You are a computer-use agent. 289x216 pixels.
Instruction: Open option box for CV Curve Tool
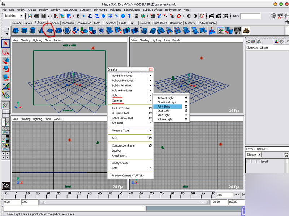150,108
